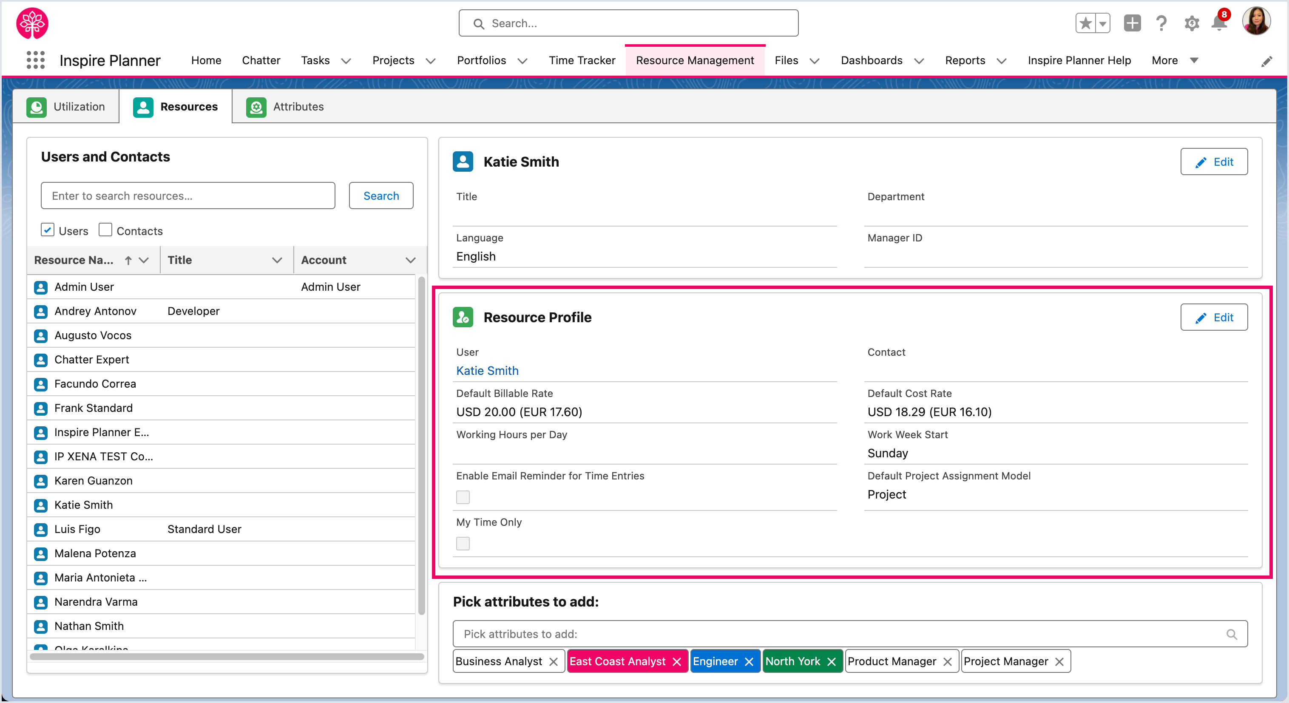This screenshot has height=703, width=1289.
Task: Open the Chatter tab
Action: (261, 60)
